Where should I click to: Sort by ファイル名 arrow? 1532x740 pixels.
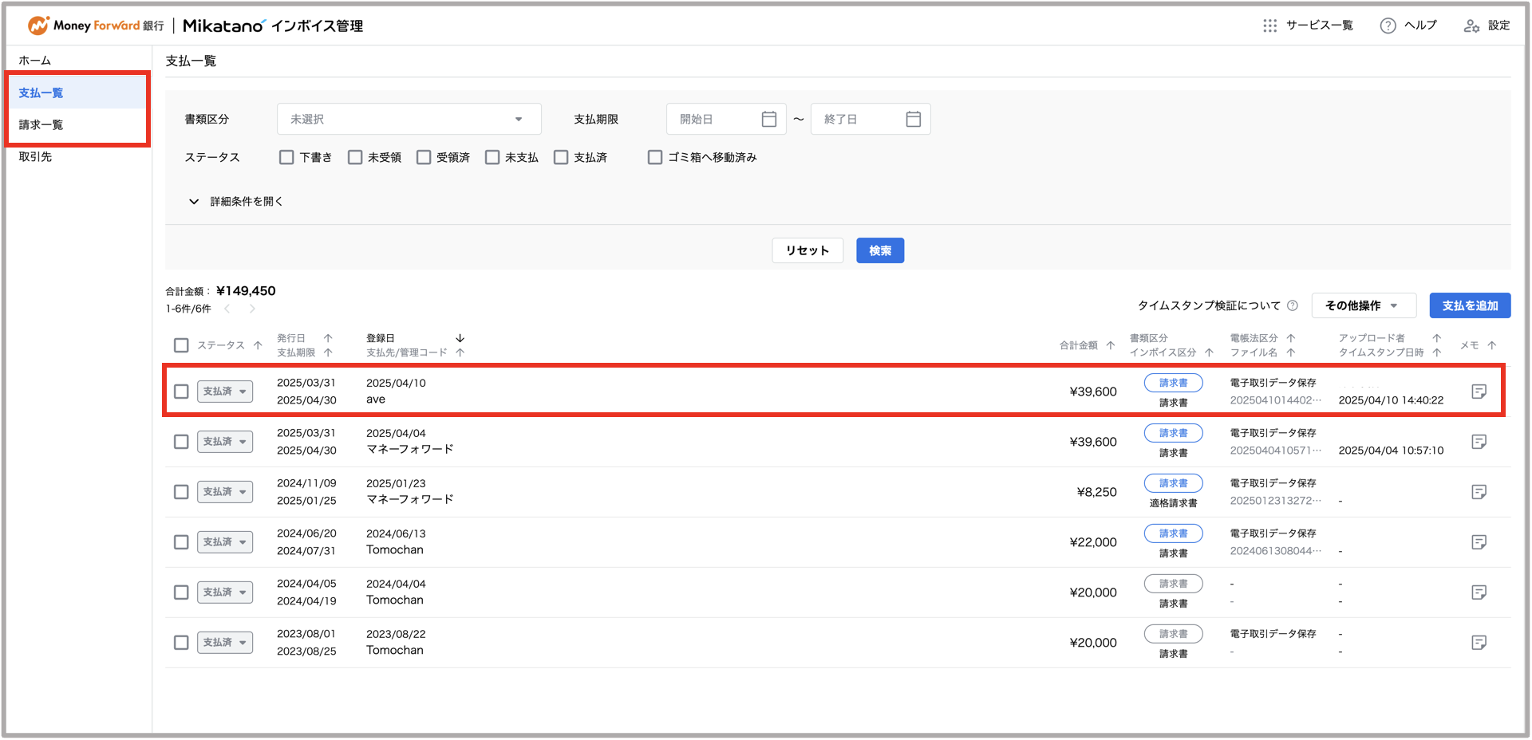click(1291, 352)
